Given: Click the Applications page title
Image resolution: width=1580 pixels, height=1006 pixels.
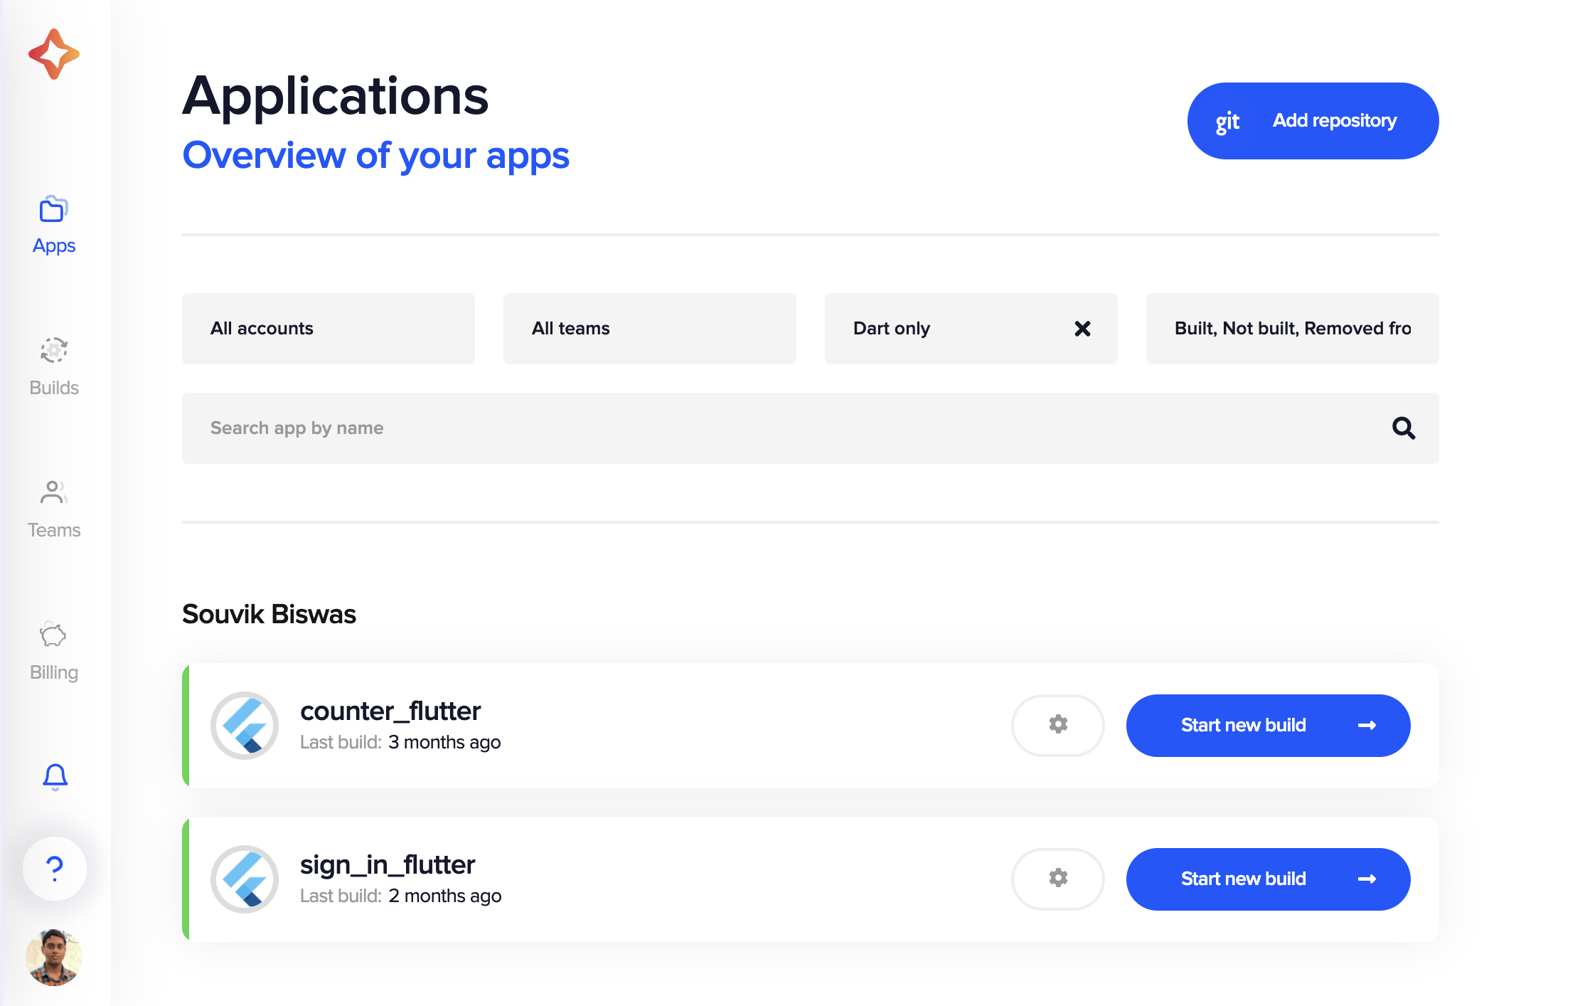Looking at the screenshot, I should pyautogui.click(x=336, y=96).
